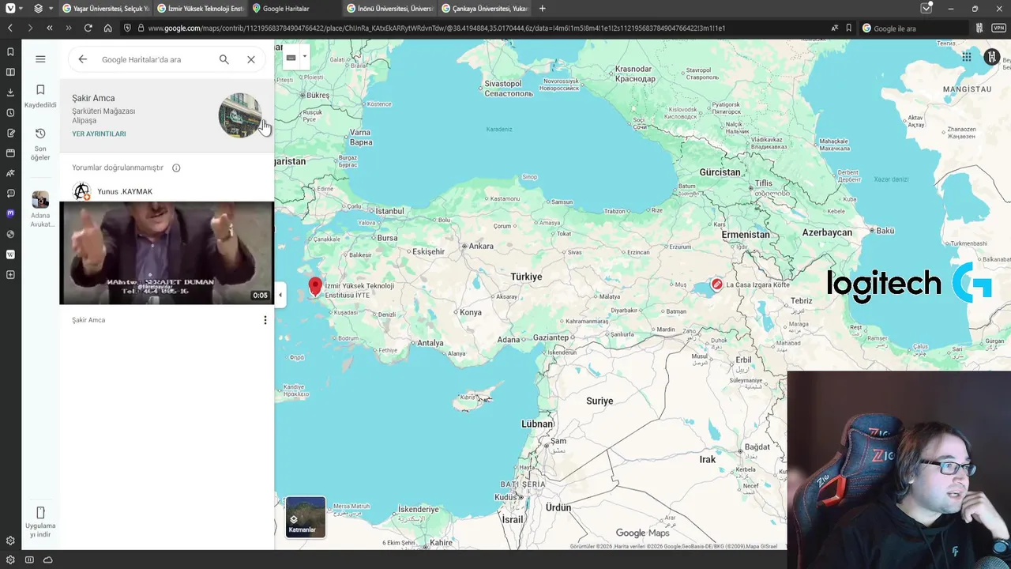1011x569 pixels.
Task: Open the Vivaldi main menu logo
Action: tap(10, 9)
